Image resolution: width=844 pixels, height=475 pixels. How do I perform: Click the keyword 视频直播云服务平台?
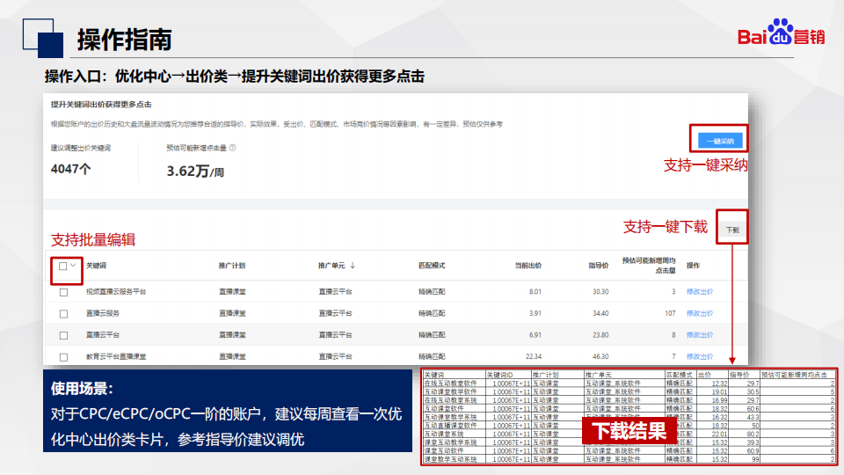tap(116, 291)
